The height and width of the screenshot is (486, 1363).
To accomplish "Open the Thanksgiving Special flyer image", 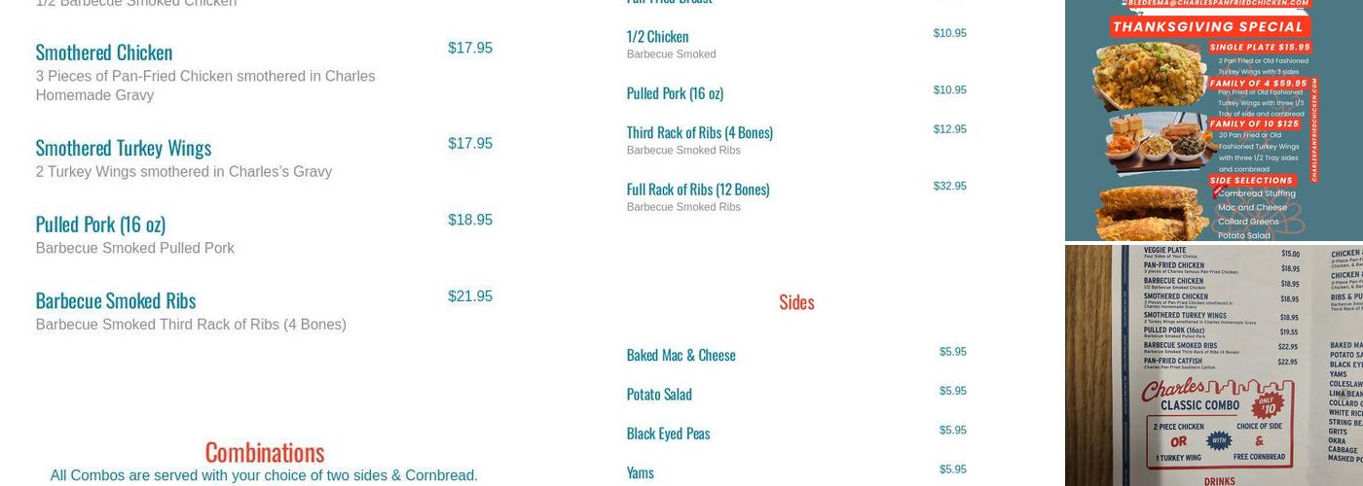I will (x=1213, y=120).
